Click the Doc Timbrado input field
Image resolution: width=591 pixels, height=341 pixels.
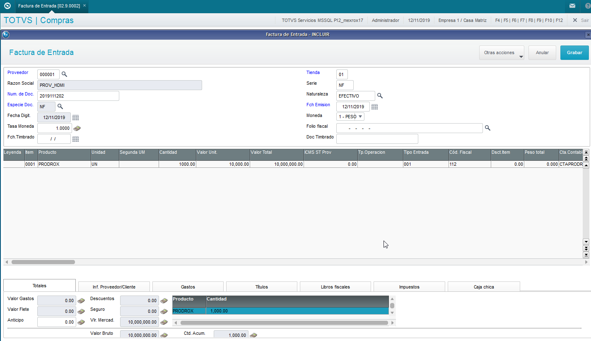click(x=377, y=139)
